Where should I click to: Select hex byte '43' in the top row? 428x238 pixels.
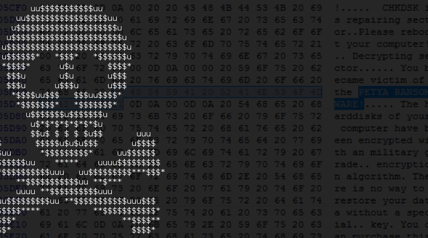189,8
